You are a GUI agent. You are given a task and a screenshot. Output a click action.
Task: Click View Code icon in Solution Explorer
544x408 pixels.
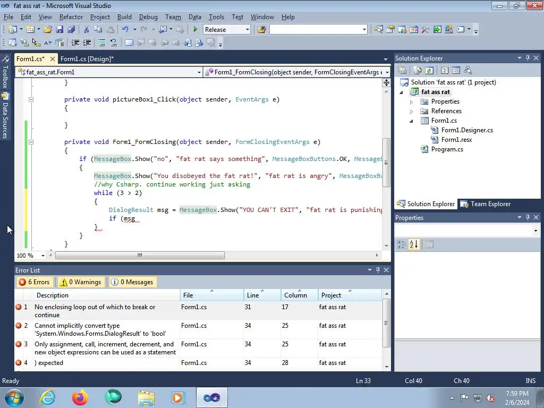coord(445,71)
